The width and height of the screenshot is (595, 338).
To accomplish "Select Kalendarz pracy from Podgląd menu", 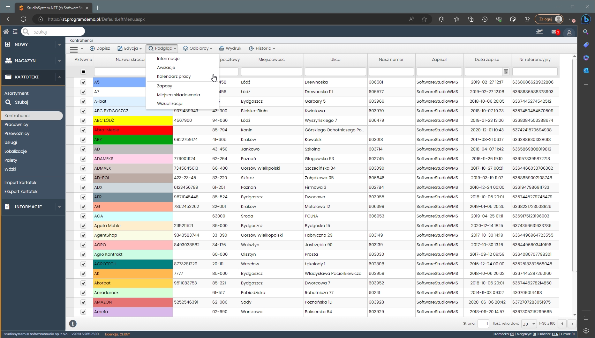I will (174, 77).
